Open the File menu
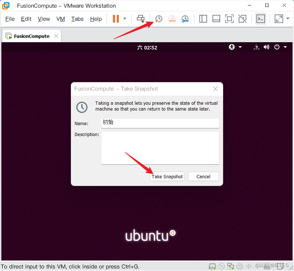The image size is (294, 271). coord(10,19)
